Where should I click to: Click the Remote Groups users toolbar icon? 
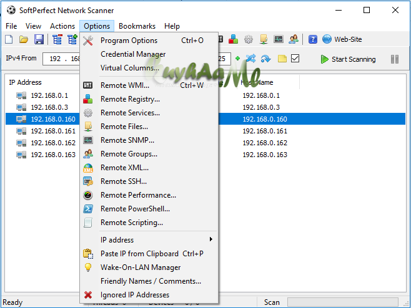294,39
